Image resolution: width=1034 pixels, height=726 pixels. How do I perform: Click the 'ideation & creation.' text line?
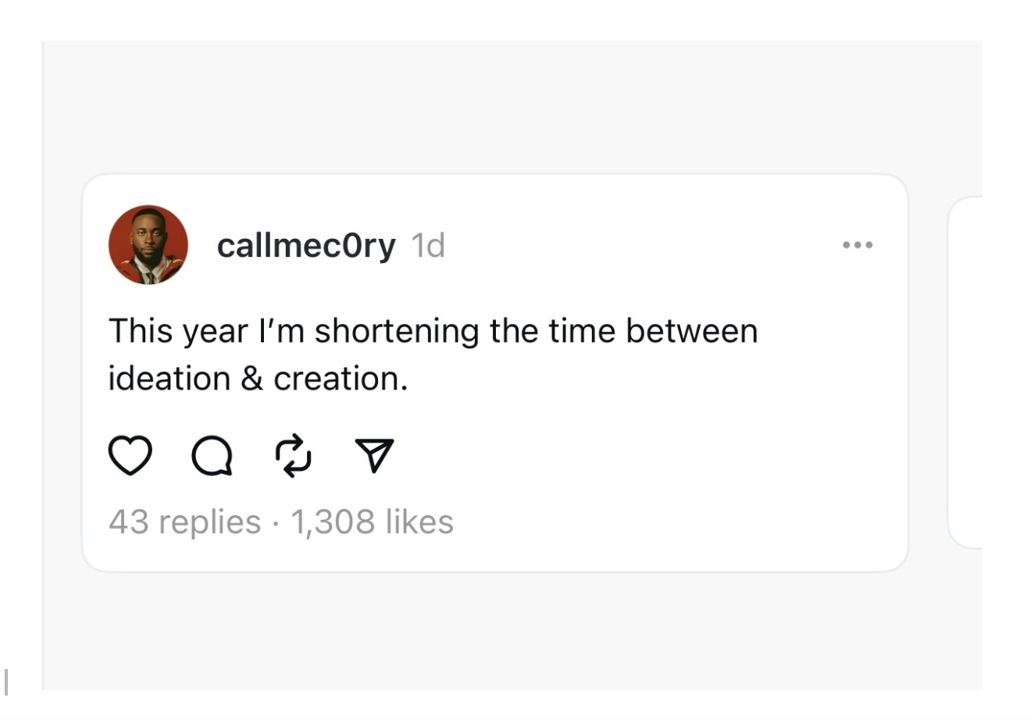(258, 379)
